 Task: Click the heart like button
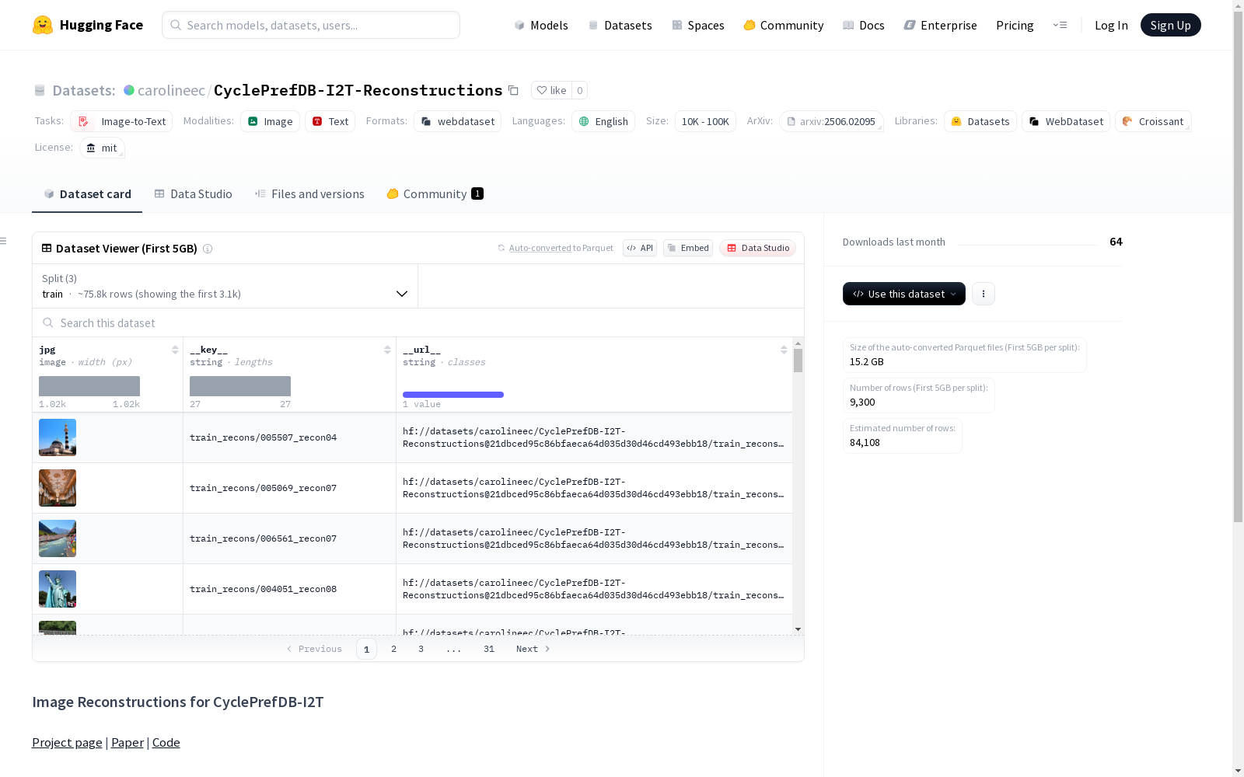[551, 90]
